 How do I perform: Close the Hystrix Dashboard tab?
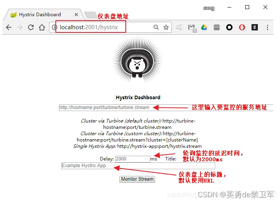point(76,15)
